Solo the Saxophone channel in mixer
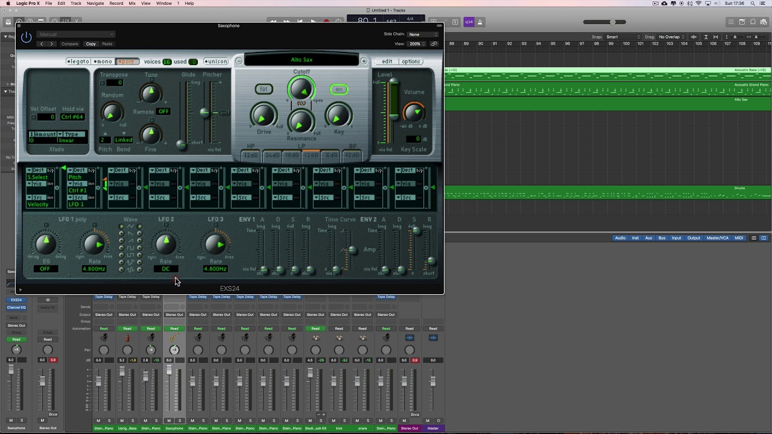Viewport: 772px width, 434px height. point(180,421)
